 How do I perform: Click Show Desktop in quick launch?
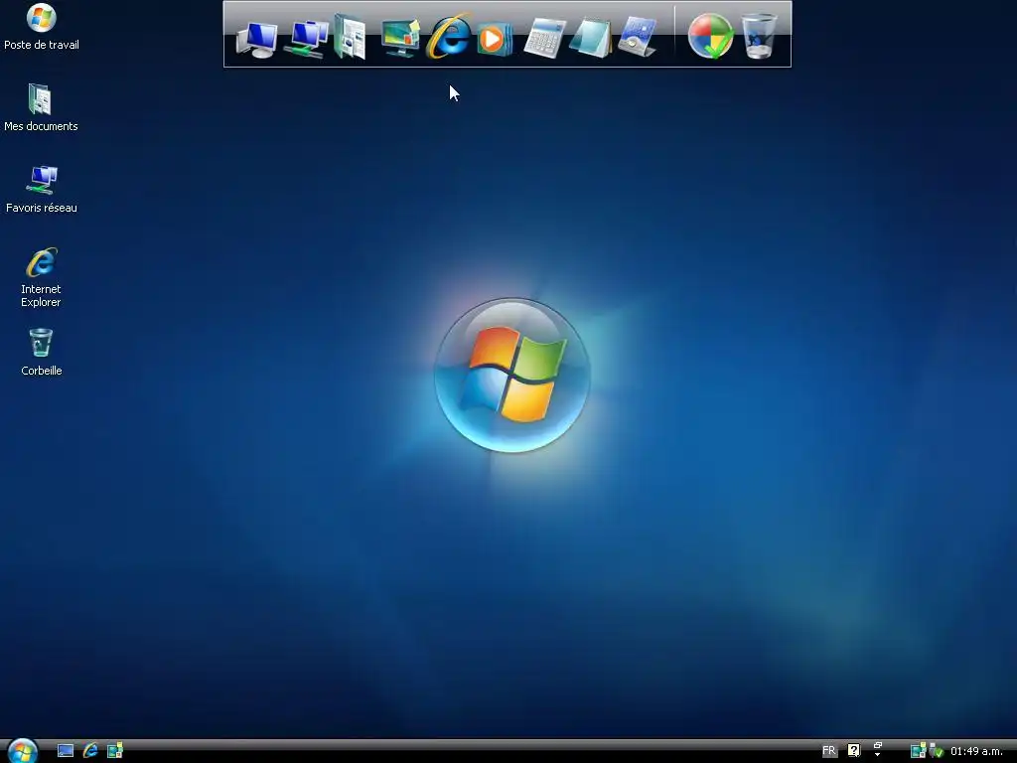66,751
